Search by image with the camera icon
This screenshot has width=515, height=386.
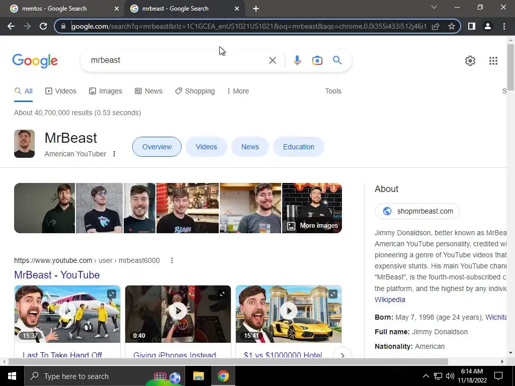tap(317, 60)
